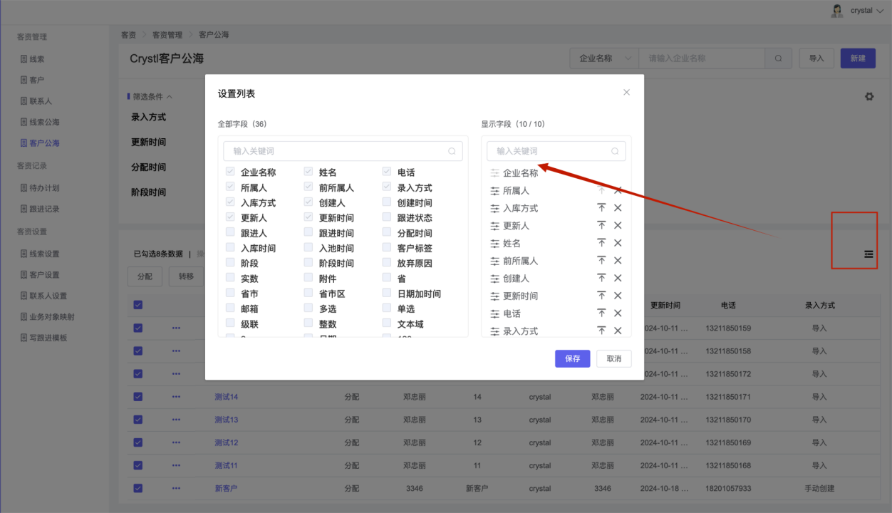The width and height of the screenshot is (892, 513).
Task: Move 更新人 field to top
Action: 601,225
